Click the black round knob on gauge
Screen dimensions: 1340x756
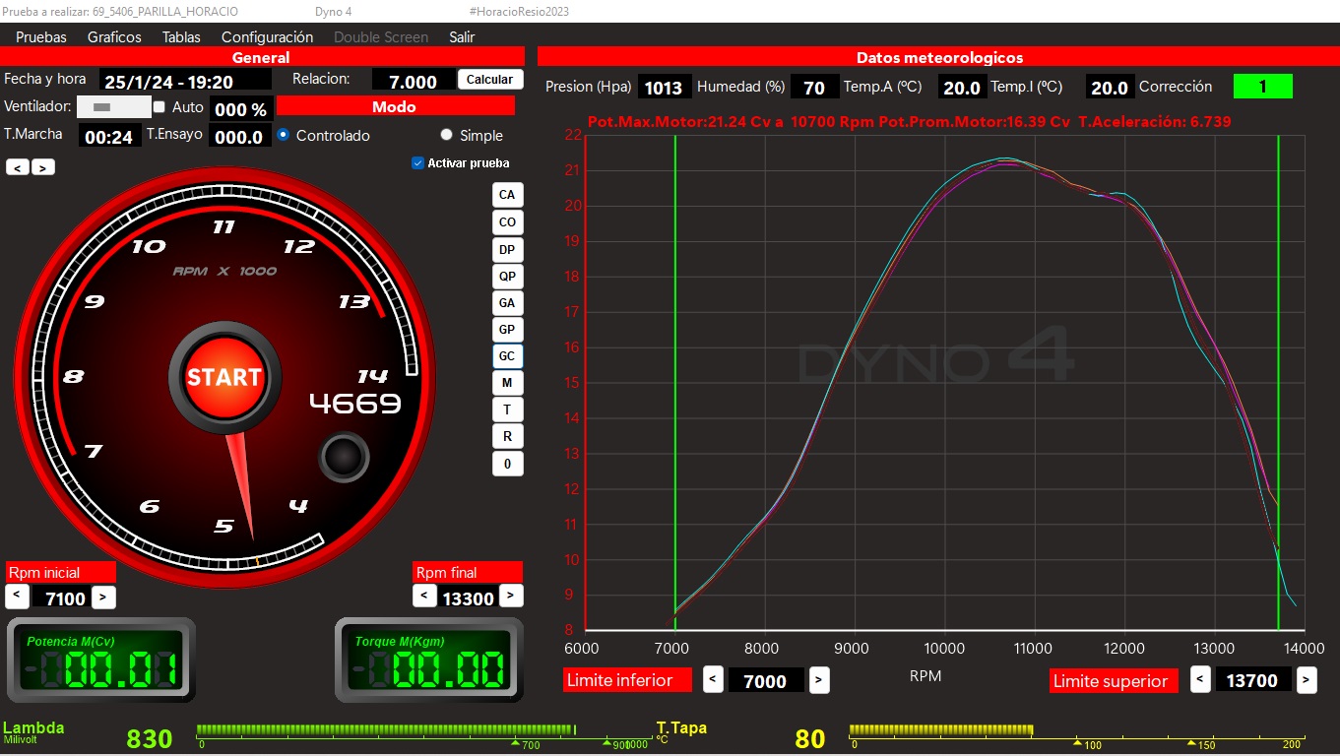[344, 458]
